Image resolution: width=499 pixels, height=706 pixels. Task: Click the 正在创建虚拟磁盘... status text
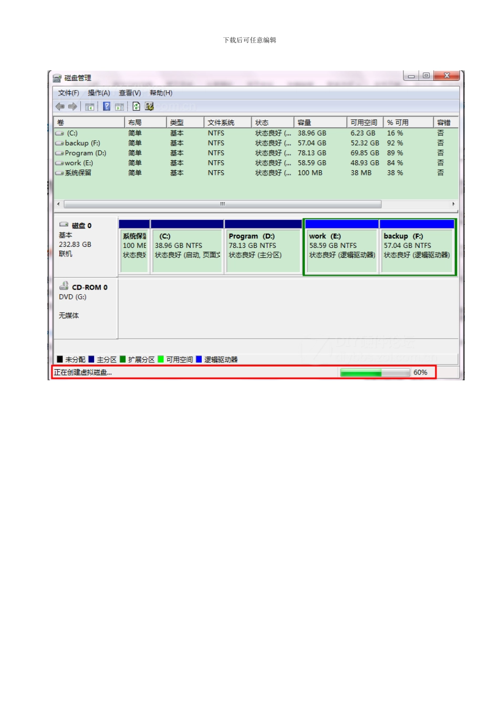tap(83, 372)
